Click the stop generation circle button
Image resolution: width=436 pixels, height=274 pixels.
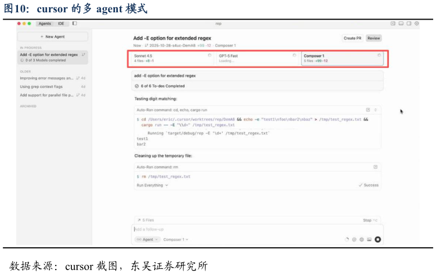tap(378, 239)
